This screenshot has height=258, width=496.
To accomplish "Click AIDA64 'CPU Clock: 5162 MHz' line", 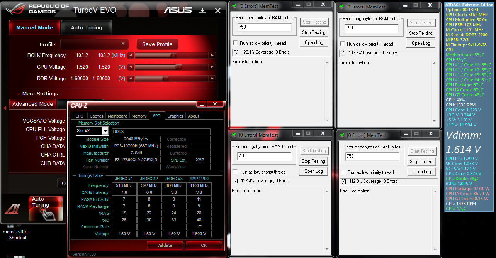I will coord(467,15).
